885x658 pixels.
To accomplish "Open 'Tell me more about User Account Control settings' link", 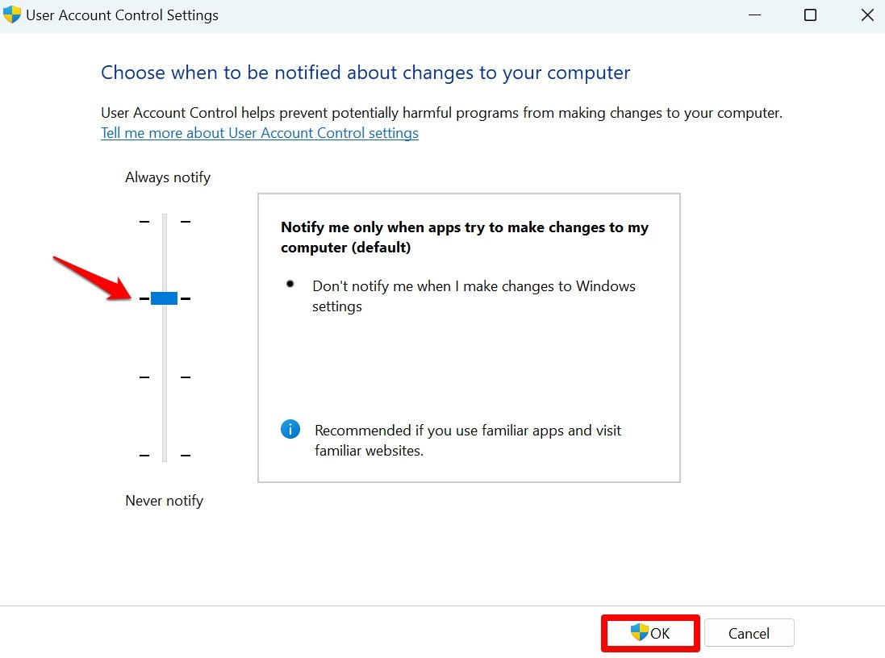I will click(260, 133).
